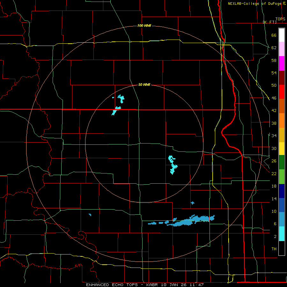
Task: Click the legend value 34
Action: [274, 136]
